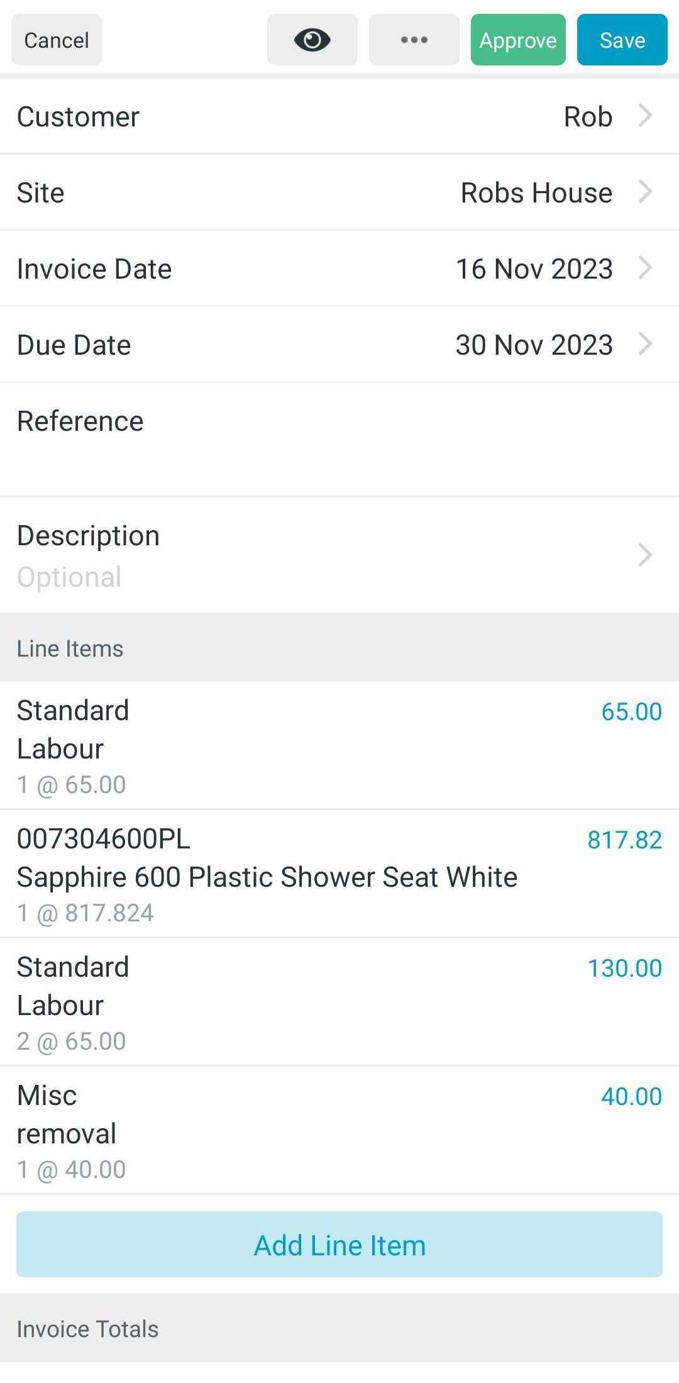Viewport: 679px width, 1383px height.
Task: Focus the Reference input field
Action: 339,440
